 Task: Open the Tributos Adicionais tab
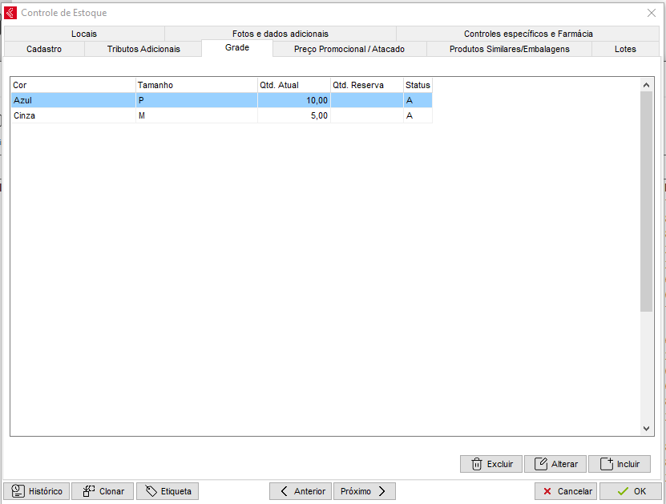[143, 49]
